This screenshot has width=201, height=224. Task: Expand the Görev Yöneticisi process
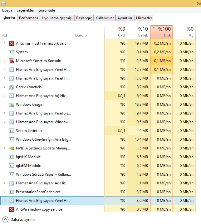click(x=4, y=87)
